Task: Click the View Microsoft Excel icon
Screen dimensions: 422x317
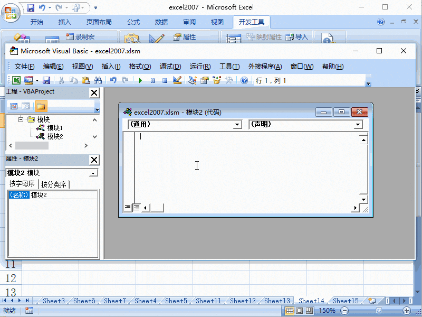Action: point(16,80)
